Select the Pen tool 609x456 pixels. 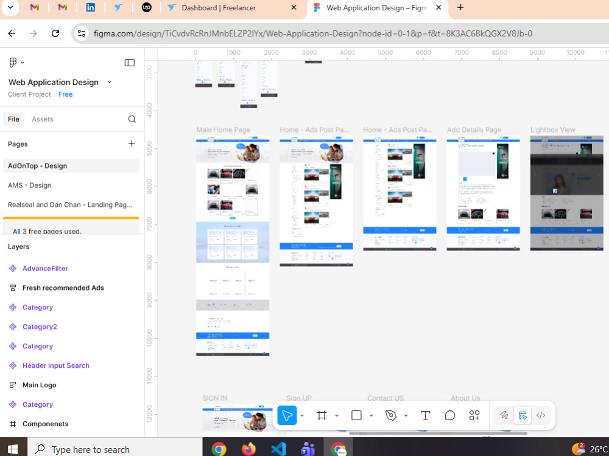click(x=391, y=415)
